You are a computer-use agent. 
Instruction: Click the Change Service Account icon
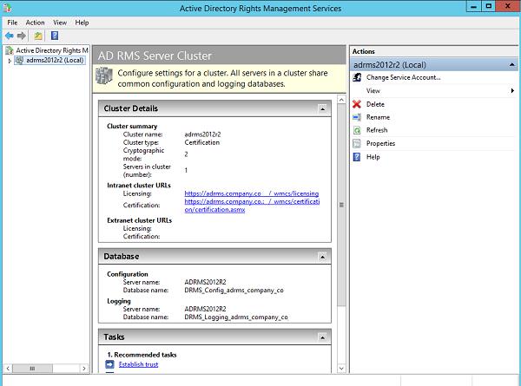click(x=357, y=77)
